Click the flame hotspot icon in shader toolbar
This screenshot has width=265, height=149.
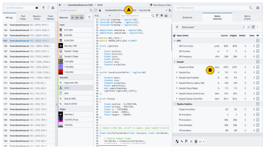coord(100,10)
